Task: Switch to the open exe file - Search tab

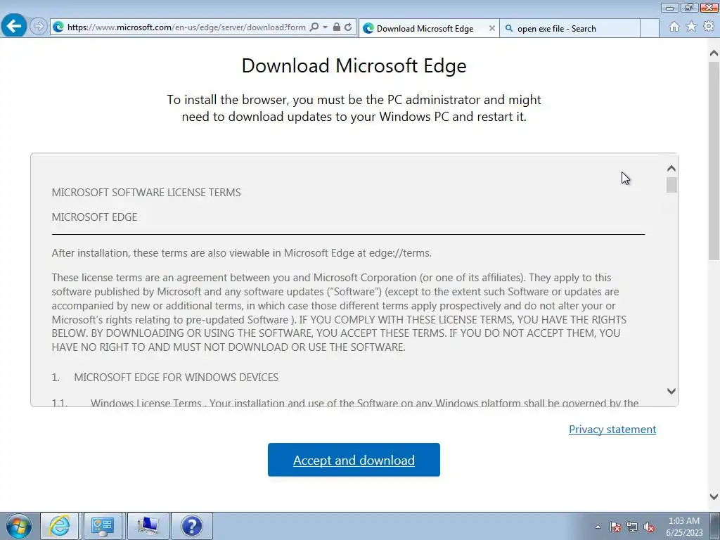Action: (x=570, y=28)
